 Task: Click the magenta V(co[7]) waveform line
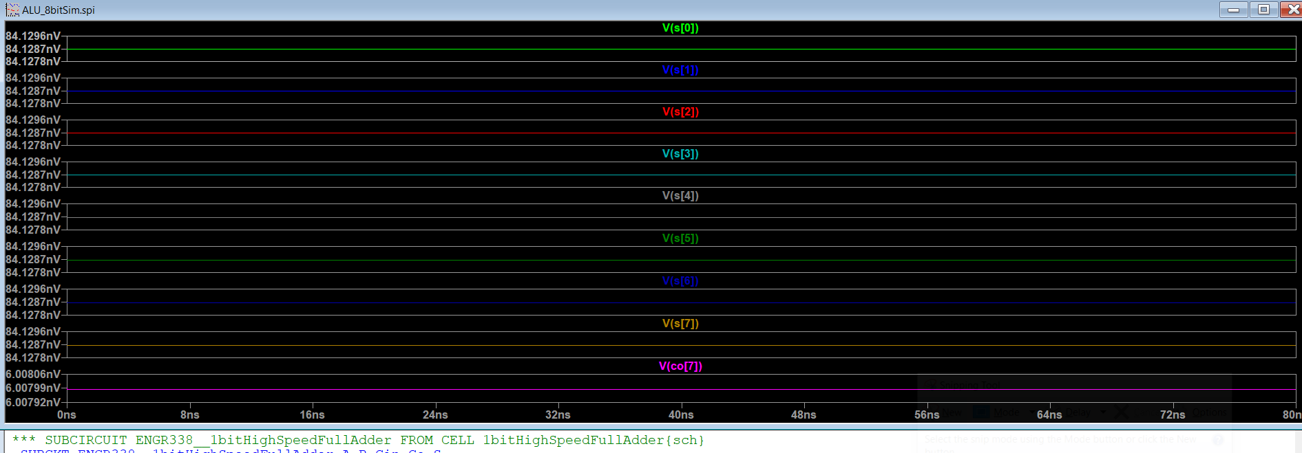[x=482, y=390]
